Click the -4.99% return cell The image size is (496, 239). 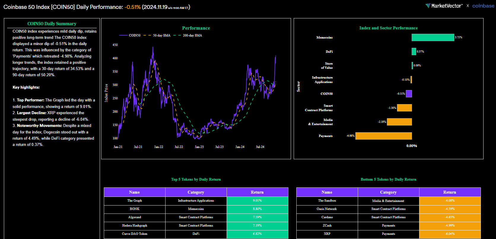[x=450, y=226]
